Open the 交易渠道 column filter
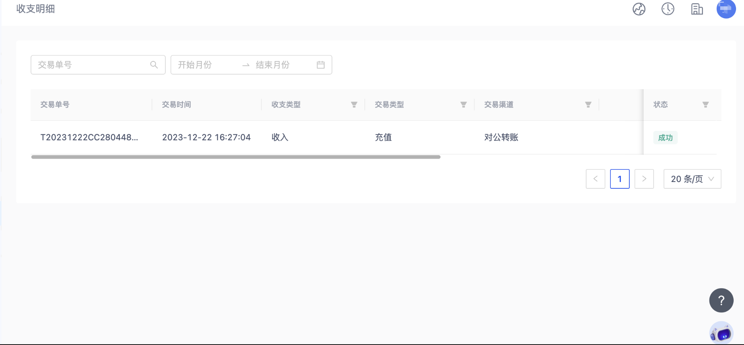Viewport: 744px width, 345px height. (588, 105)
